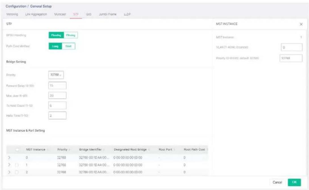Screen dimensions: 309x190
Task: Click designated root bridge of instance 1
Action: pos(128,165)
